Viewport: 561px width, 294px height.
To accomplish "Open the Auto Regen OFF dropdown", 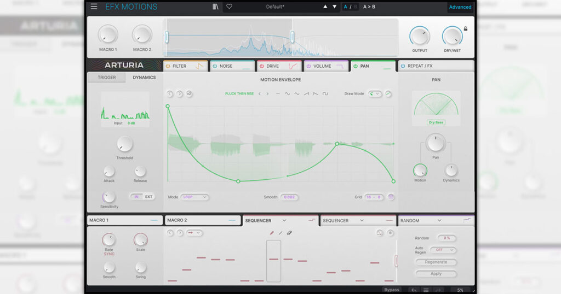I will click(x=443, y=250).
